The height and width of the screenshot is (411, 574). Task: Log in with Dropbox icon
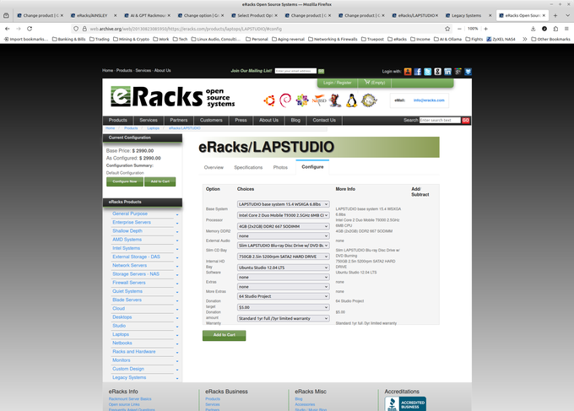468,72
